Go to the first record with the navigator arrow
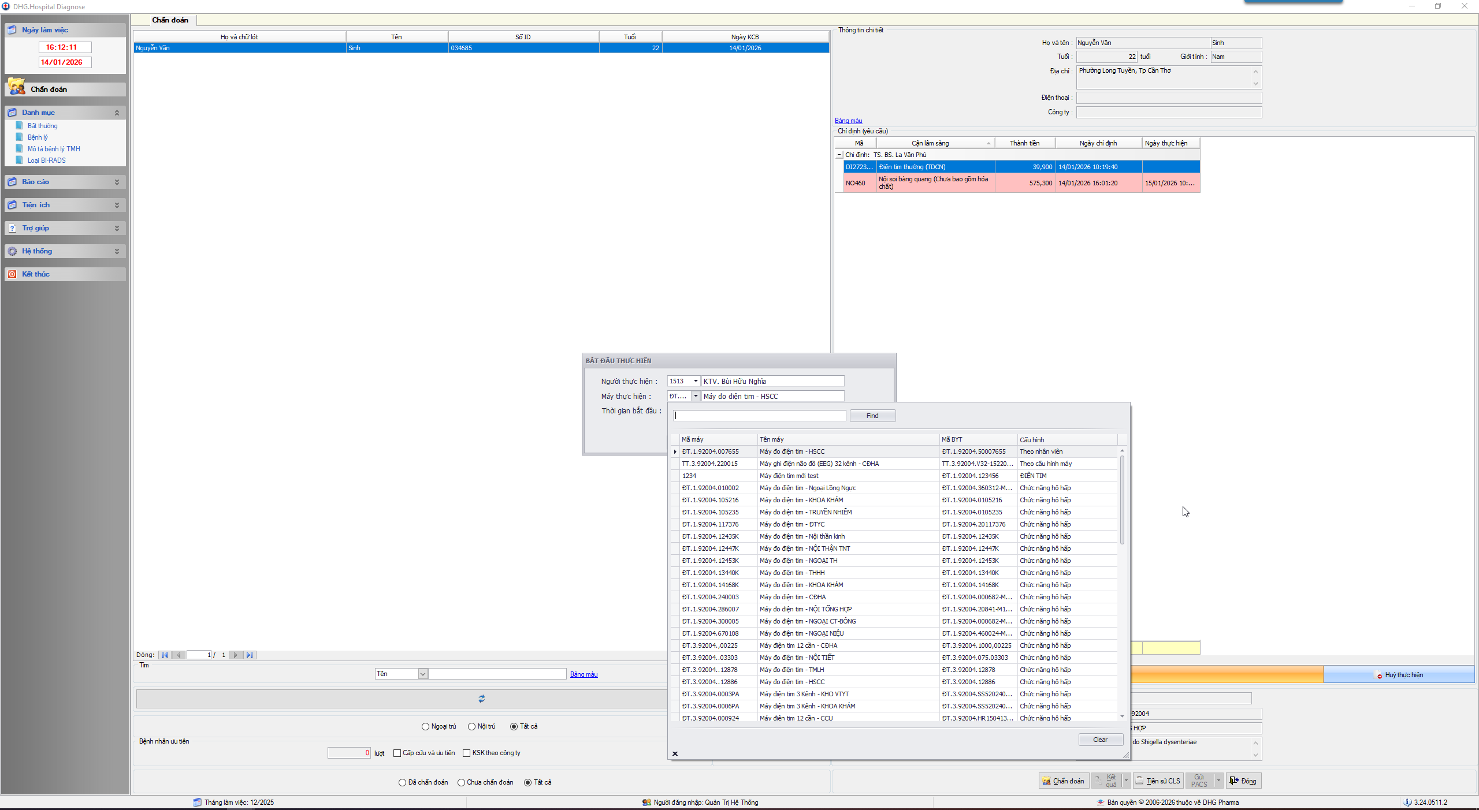Screen dimensions: 1479x810 (165, 655)
